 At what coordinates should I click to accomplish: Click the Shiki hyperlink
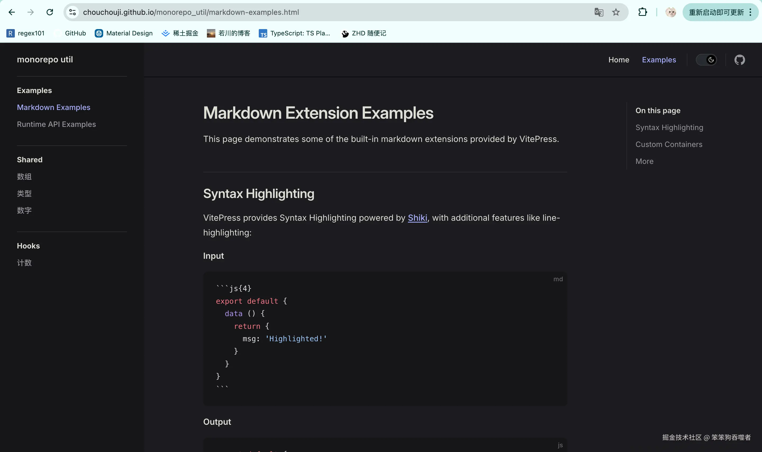[x=417, y=218]
